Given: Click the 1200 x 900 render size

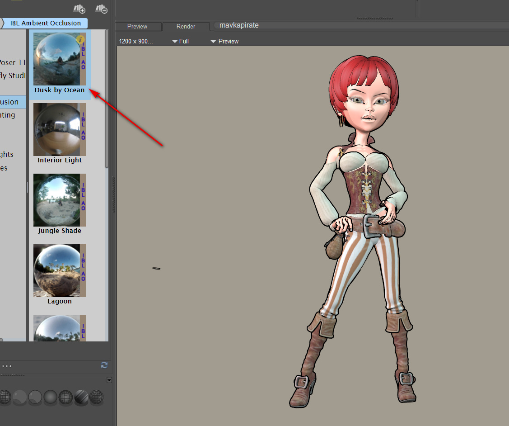Looking at the screenshot, I should [x=136, y=41].
